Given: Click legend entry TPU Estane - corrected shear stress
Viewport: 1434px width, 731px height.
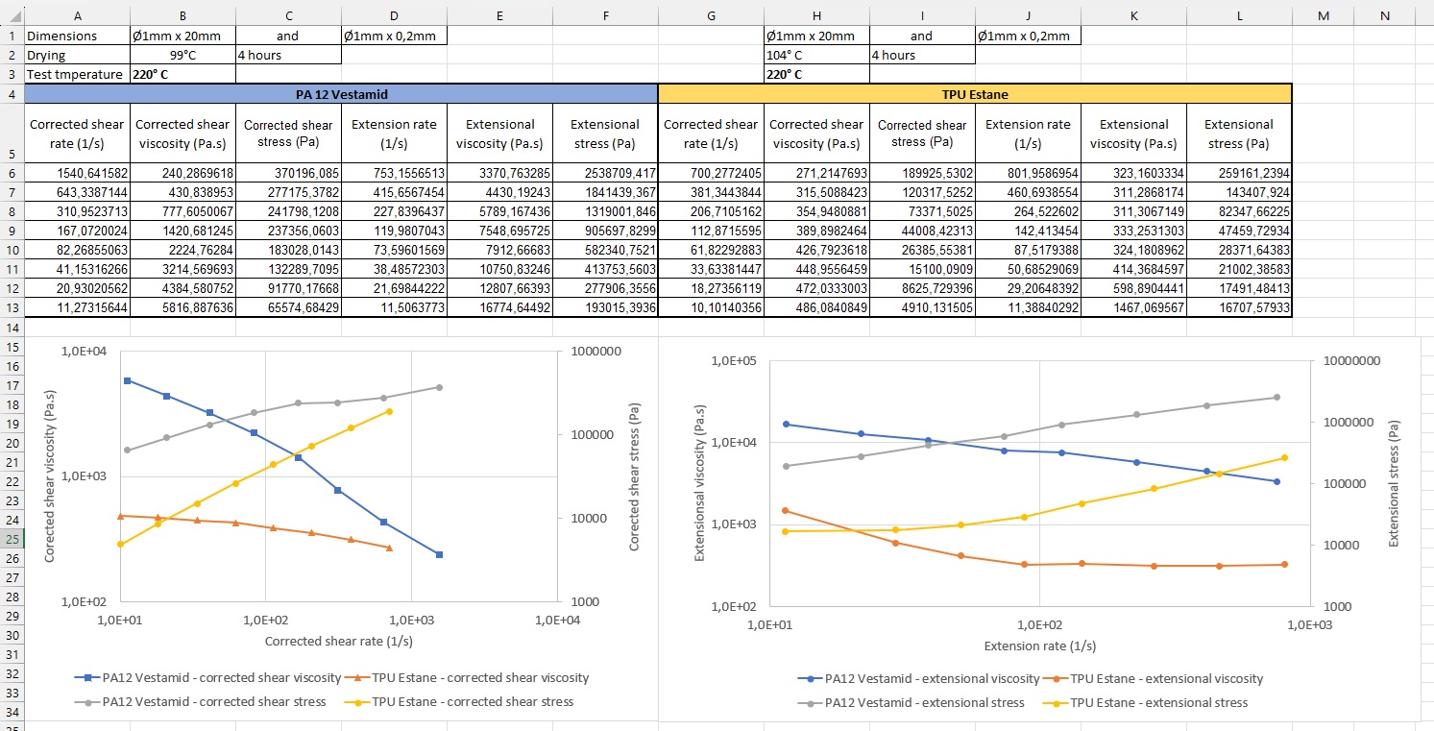Looking at the screenshot, I should 468,702.
